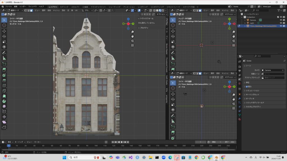Uncheck the 重力 gravity checkbox
The image size is (287, 161).
coord(247,87)
